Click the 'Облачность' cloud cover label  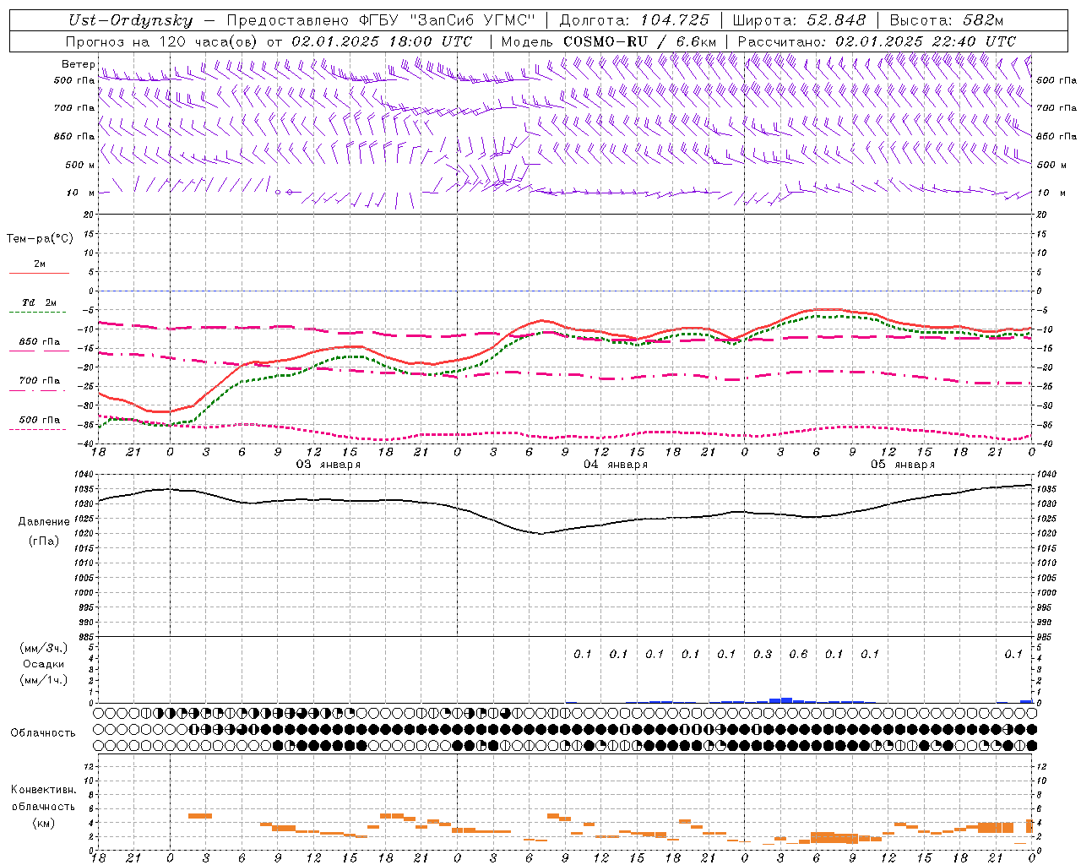43,733
